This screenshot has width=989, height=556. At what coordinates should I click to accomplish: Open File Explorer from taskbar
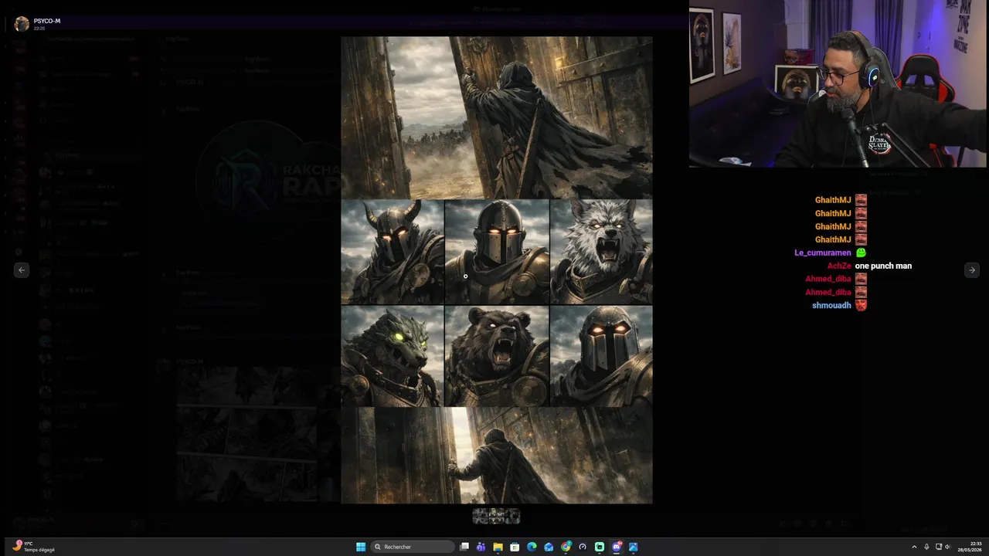click(x=498, y=547)
